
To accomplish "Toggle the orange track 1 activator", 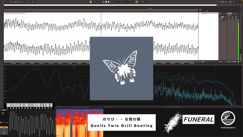I will (230, 13).
